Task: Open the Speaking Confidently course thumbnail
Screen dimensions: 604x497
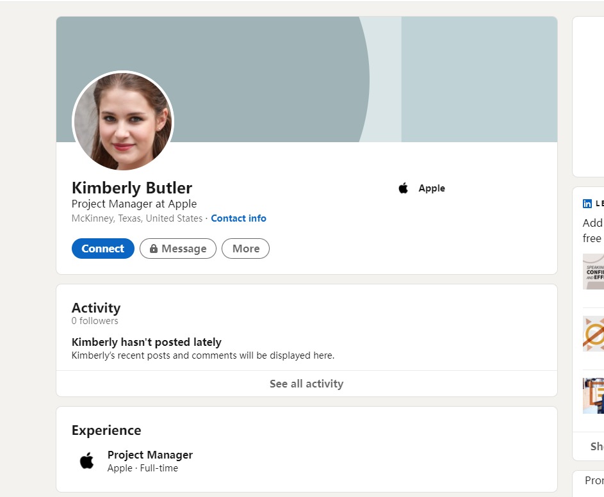Action: pyautogui.click(x=593, y=272)
